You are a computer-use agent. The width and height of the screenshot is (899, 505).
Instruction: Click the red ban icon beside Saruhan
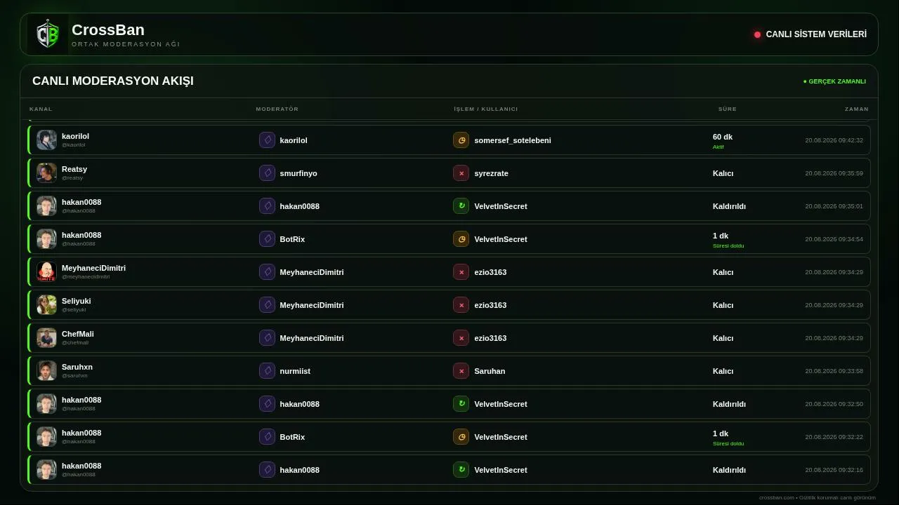(x=461, y=371)
